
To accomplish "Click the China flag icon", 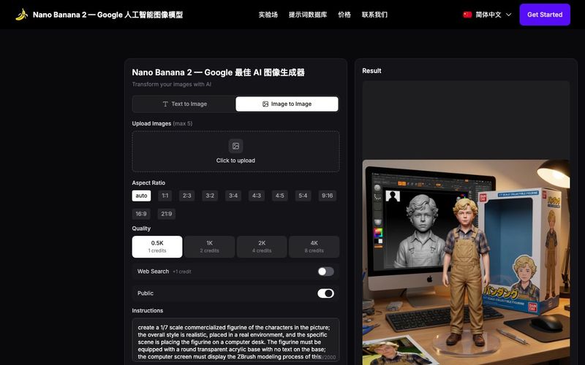I will [467, 15].
